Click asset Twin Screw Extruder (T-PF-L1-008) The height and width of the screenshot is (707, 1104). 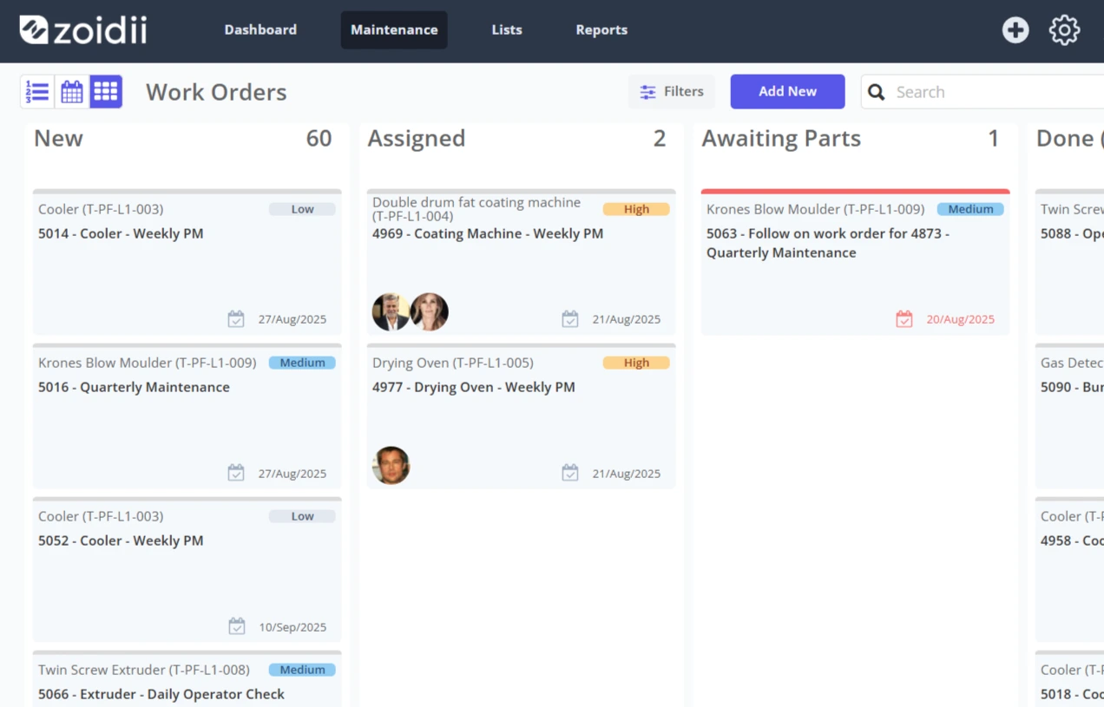pos(144,670)
